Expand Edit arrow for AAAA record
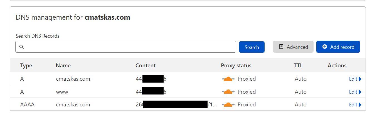377x115 pixels. click(x=360, y=104)
